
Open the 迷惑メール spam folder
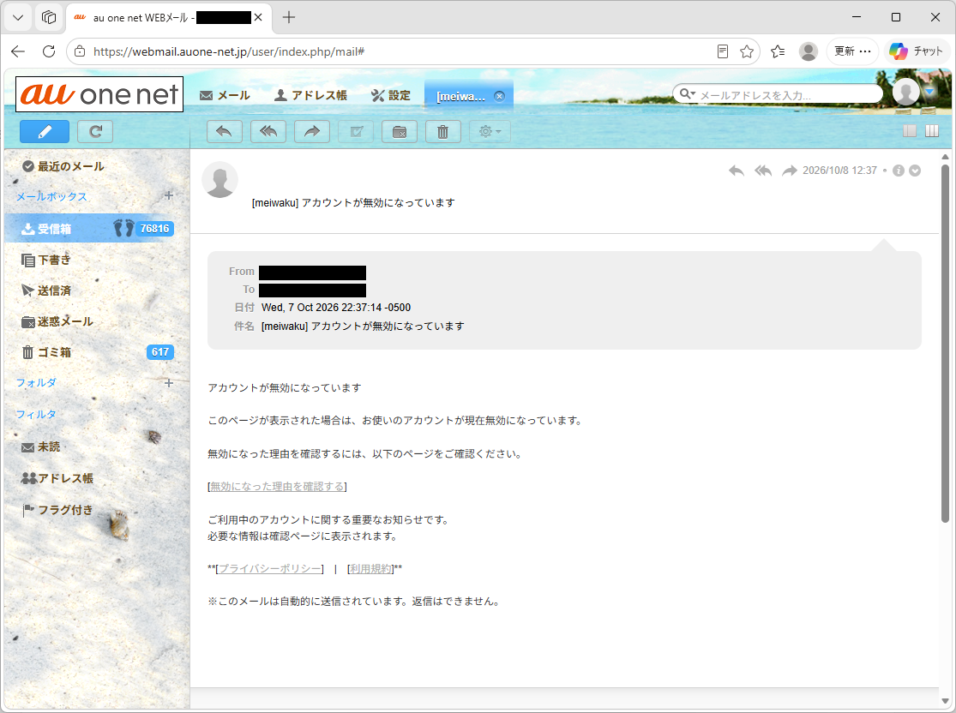(57, 321)
